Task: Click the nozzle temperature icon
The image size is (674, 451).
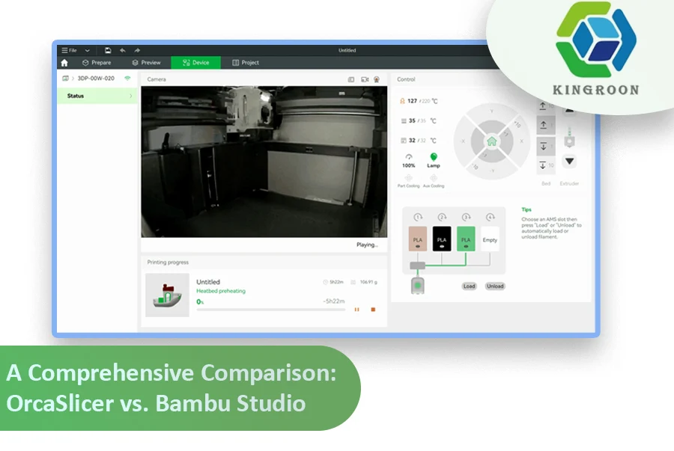Action: pyautogui.click(x=402, y=101)
